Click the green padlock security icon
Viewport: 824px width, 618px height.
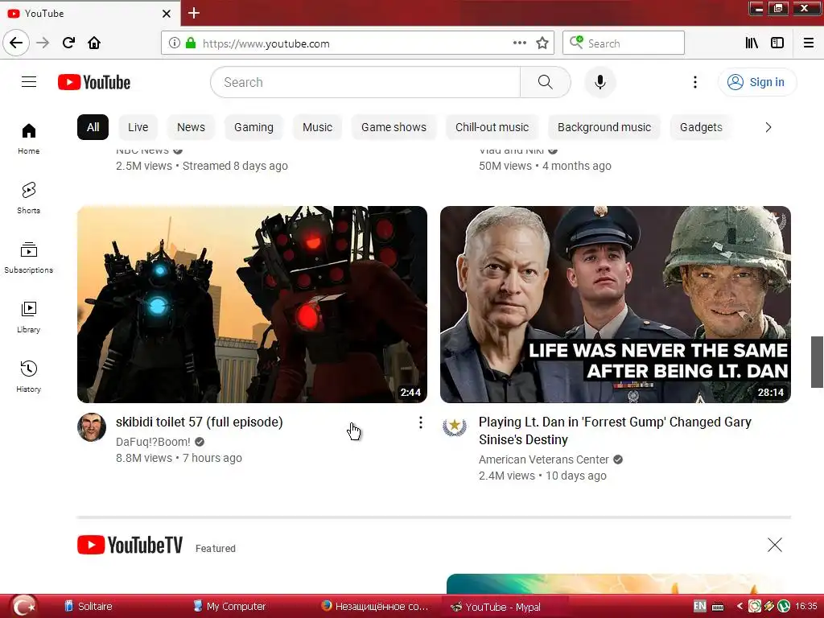point(191,43)
